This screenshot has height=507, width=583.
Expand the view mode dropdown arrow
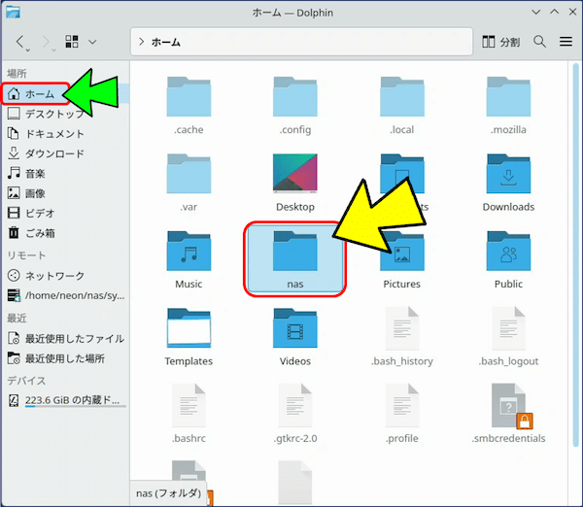92,43
